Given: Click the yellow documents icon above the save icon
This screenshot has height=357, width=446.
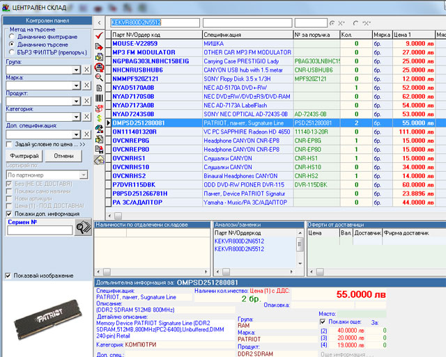Looking at the screenshot, I should click(x=99, y=139).
